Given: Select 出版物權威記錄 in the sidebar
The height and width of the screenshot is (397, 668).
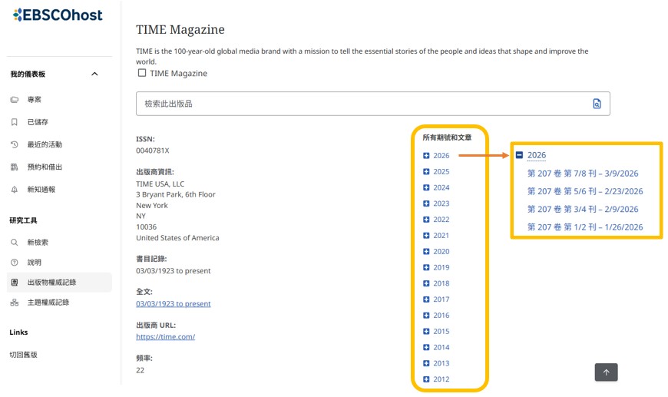Looking at the screenshot, I should [x=51, y=283].
